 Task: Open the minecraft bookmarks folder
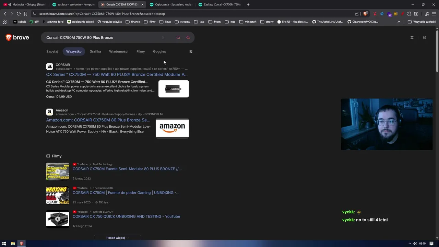(248, 22)
